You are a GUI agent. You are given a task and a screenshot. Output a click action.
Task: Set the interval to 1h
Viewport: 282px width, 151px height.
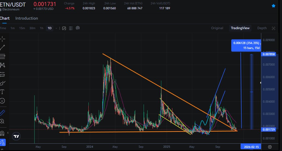41,28
